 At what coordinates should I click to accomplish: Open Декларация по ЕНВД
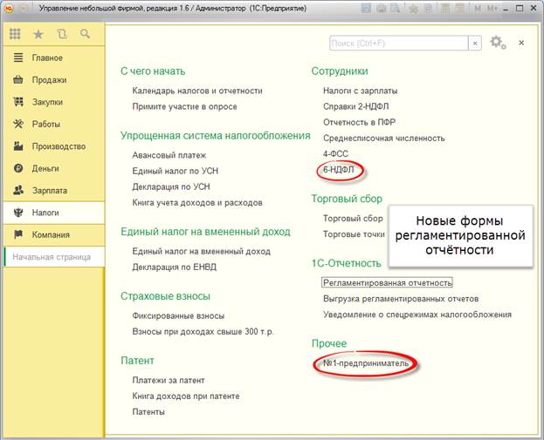tap(174, 267)
